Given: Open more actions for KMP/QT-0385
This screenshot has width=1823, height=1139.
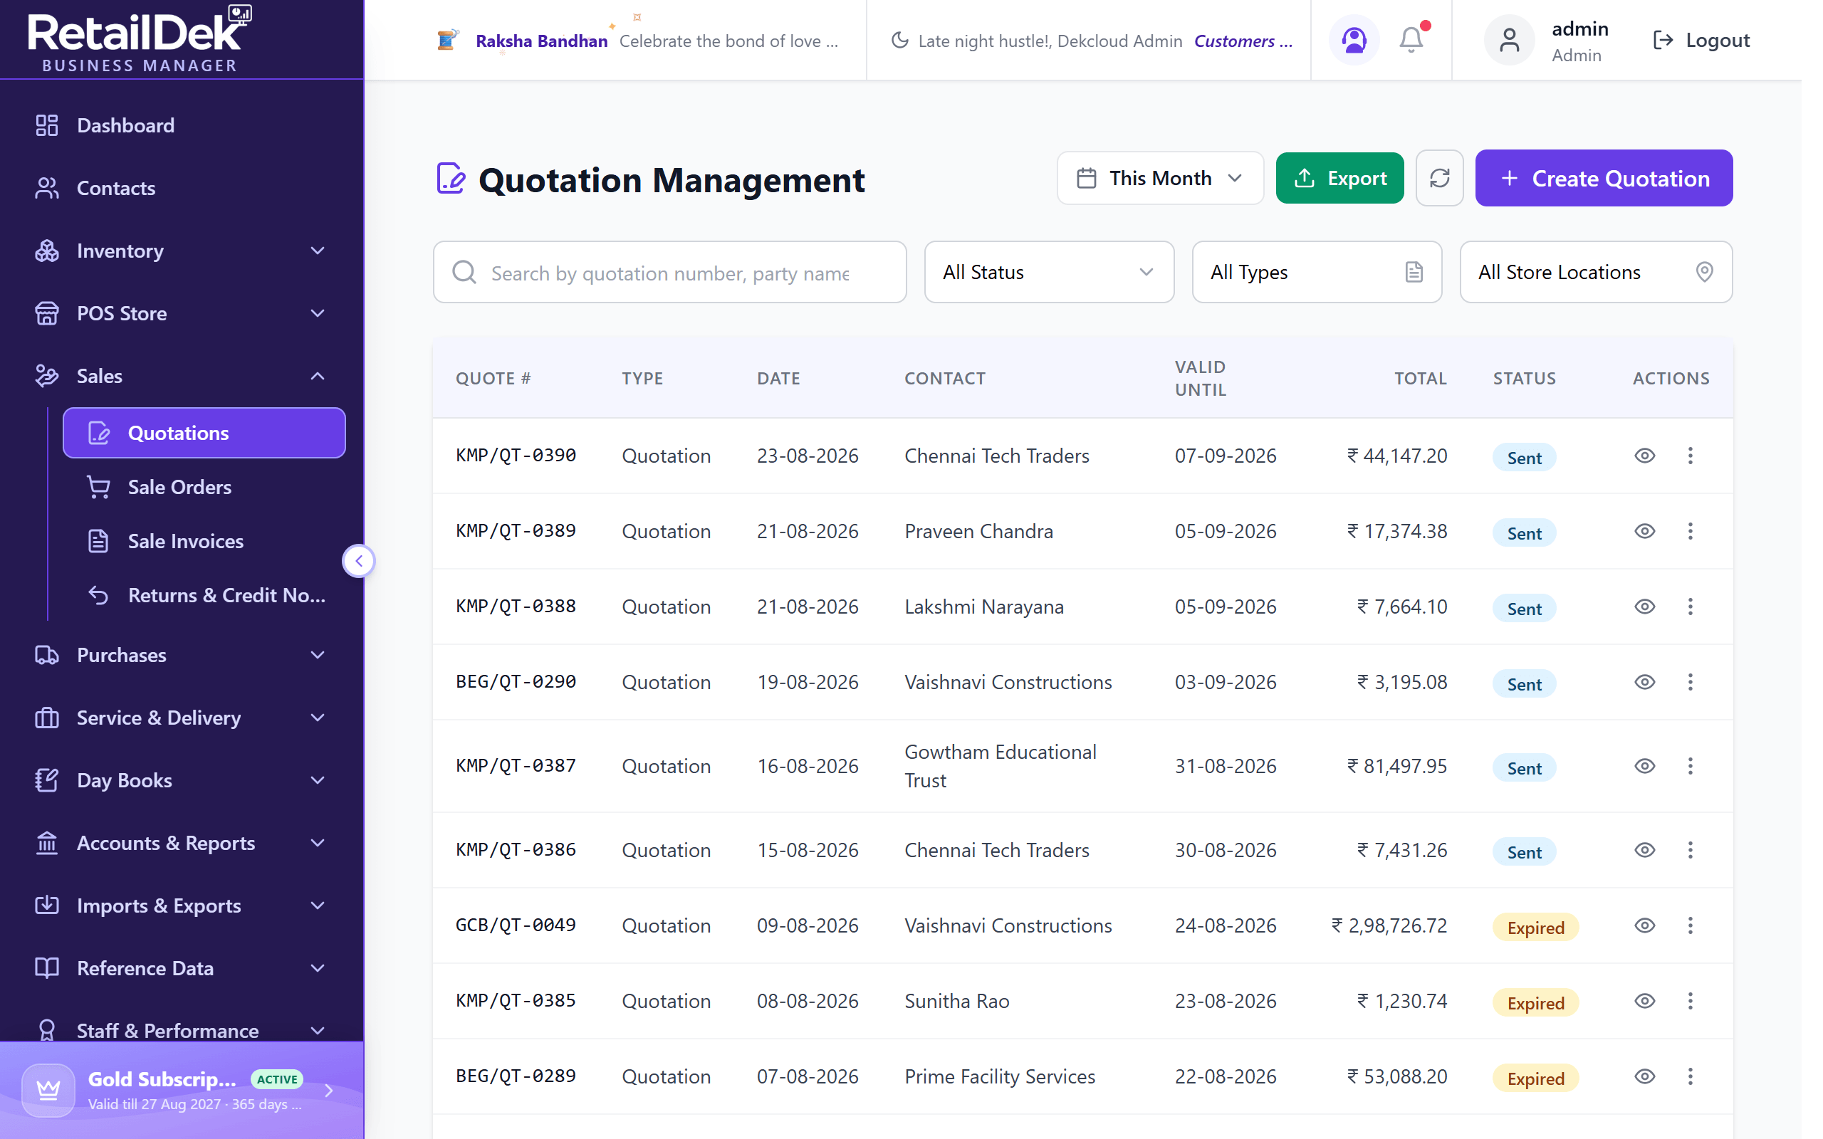Looking at the screenshot, I should [x=1690, y=1000].
